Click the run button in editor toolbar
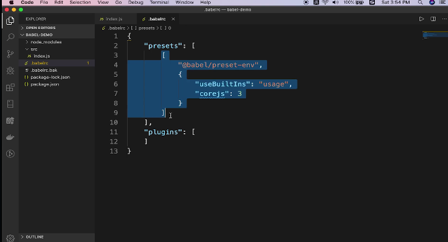The height and width of the screenshot is (242, 448). (421, 19)
